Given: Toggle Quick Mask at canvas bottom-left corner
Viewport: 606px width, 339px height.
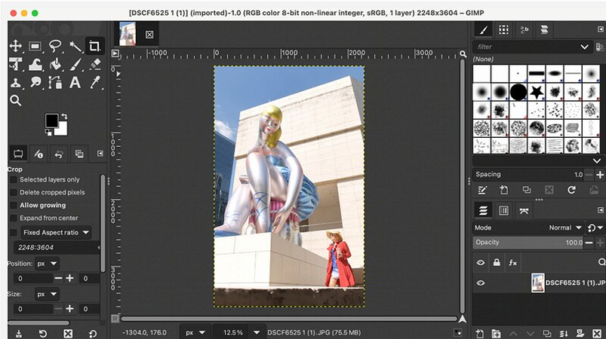Looking at the screenshot, I should [115, 318].
